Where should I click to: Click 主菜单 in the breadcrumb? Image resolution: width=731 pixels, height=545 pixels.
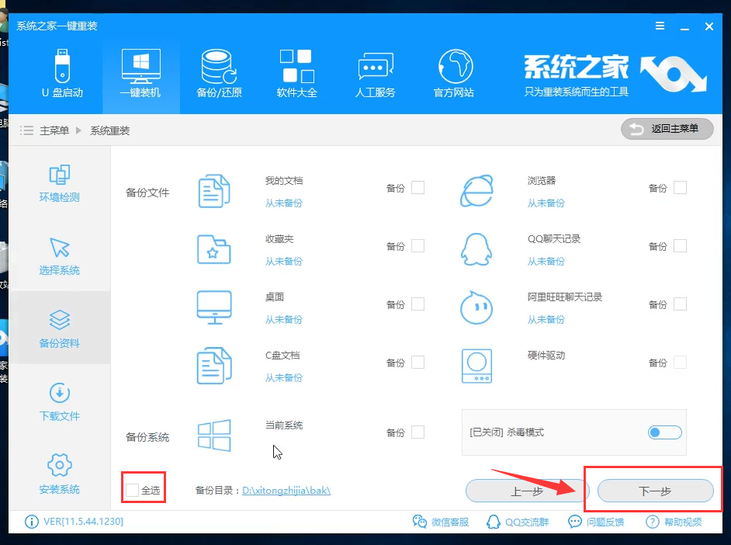pos(54,130)
